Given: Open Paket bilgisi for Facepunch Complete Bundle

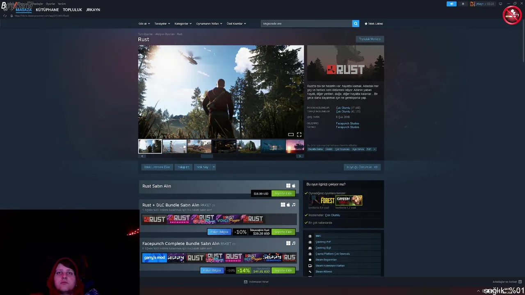Looking at the screenshot, I should 212,270.
